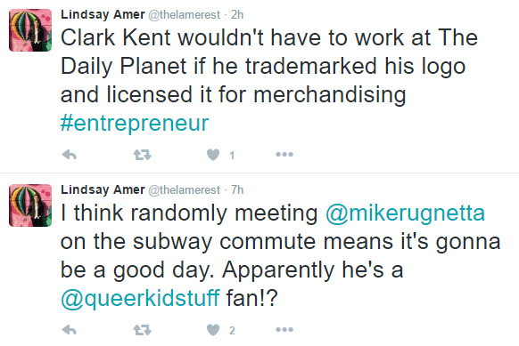Click the avatar on the second tweet
The height and width of the screenshot is (346, 519).
point(30,205)
